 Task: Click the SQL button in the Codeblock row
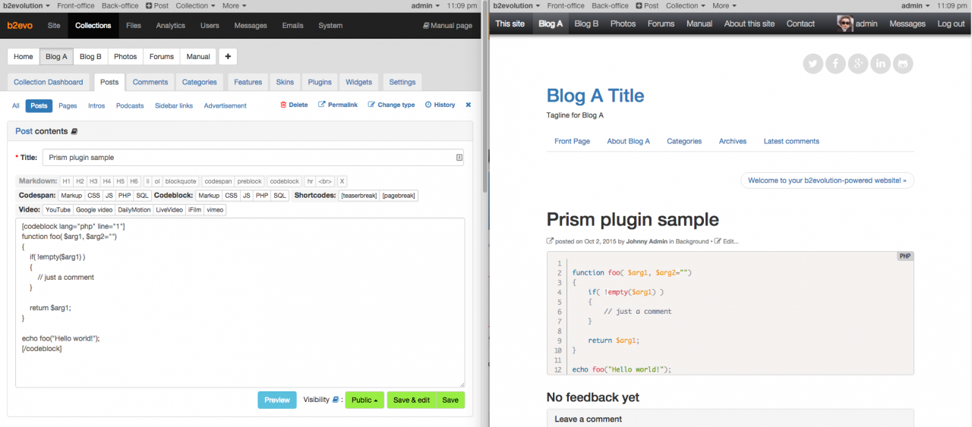280,196
